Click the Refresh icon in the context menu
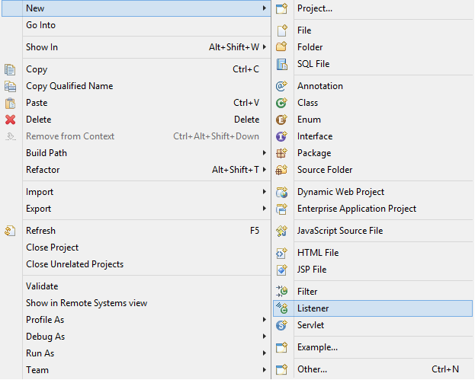 pyautogui.click(x=11, y=231)
